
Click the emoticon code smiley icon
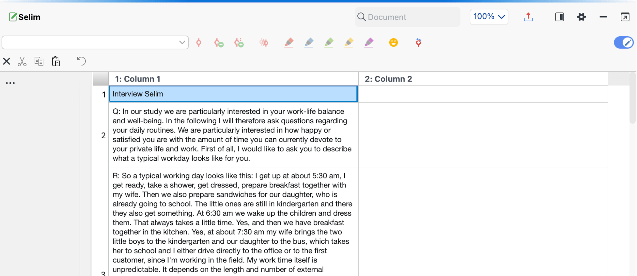[393, 42]
